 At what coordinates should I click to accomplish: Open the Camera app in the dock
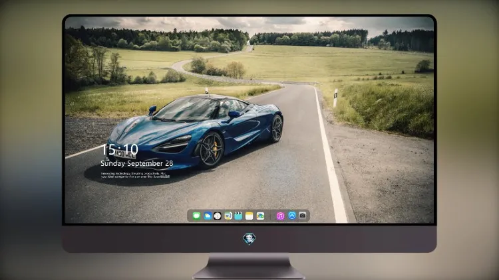[x=303, y=216]
